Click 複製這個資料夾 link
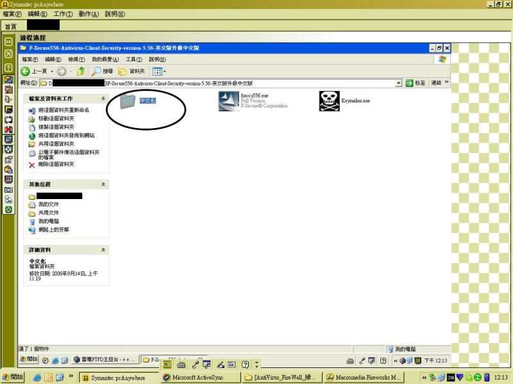Screen dimensions: 513x384 (x=56, y=127)
